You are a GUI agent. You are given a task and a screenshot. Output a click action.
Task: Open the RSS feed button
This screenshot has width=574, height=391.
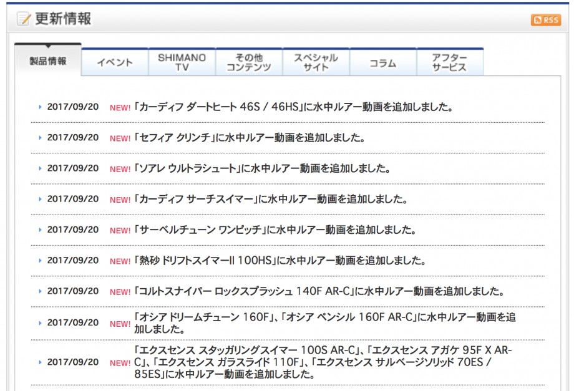click(x=545, y=20)
